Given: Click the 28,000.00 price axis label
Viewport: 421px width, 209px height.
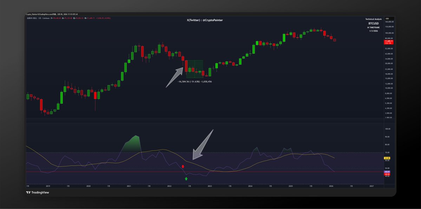Looking at the screenshot, I should click(389, 64).
